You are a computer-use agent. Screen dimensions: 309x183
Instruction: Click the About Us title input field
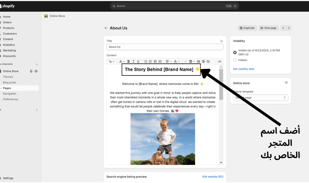[x=165, y=47]
